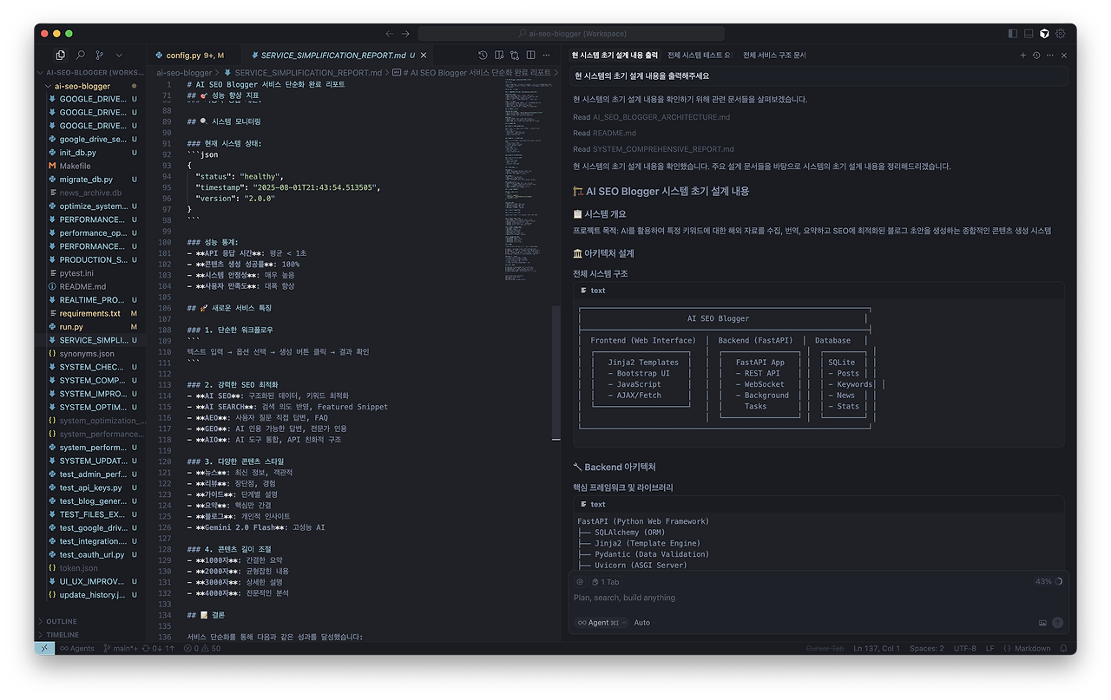Open test_api_keys.py file
Image resolution: width=1111 pixels, height=700 pixels.
(x=91, y=487)
